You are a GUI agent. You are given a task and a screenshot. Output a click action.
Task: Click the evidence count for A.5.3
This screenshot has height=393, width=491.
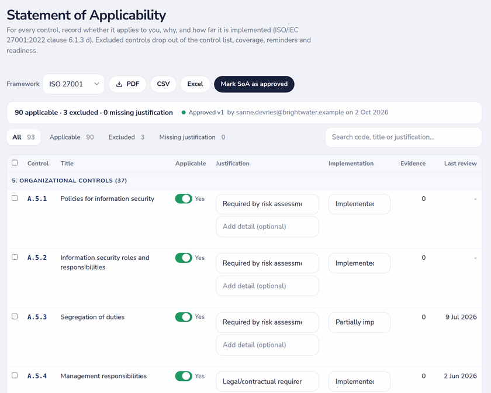[423, 317]
